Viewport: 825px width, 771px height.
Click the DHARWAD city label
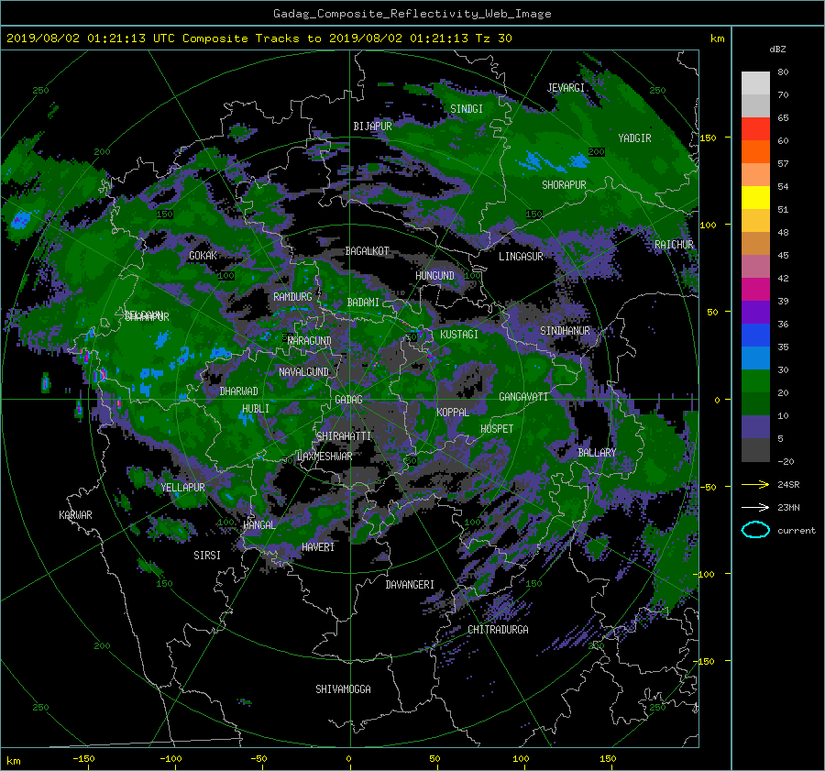point(239,391)
